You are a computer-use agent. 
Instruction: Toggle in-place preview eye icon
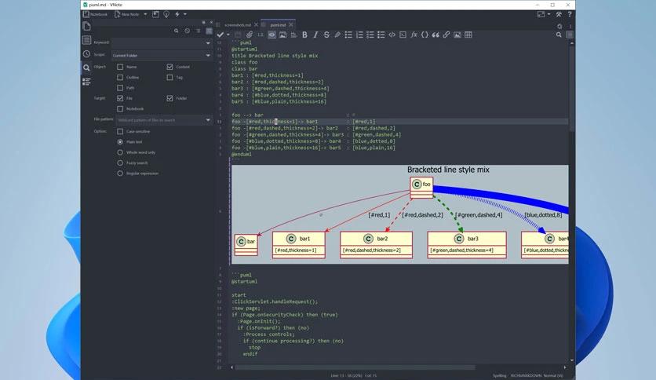click(272, 35)
